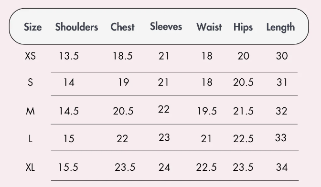Click the M waist value 19.5
Viewport: 321px width, 187px height.
point(207,111)
